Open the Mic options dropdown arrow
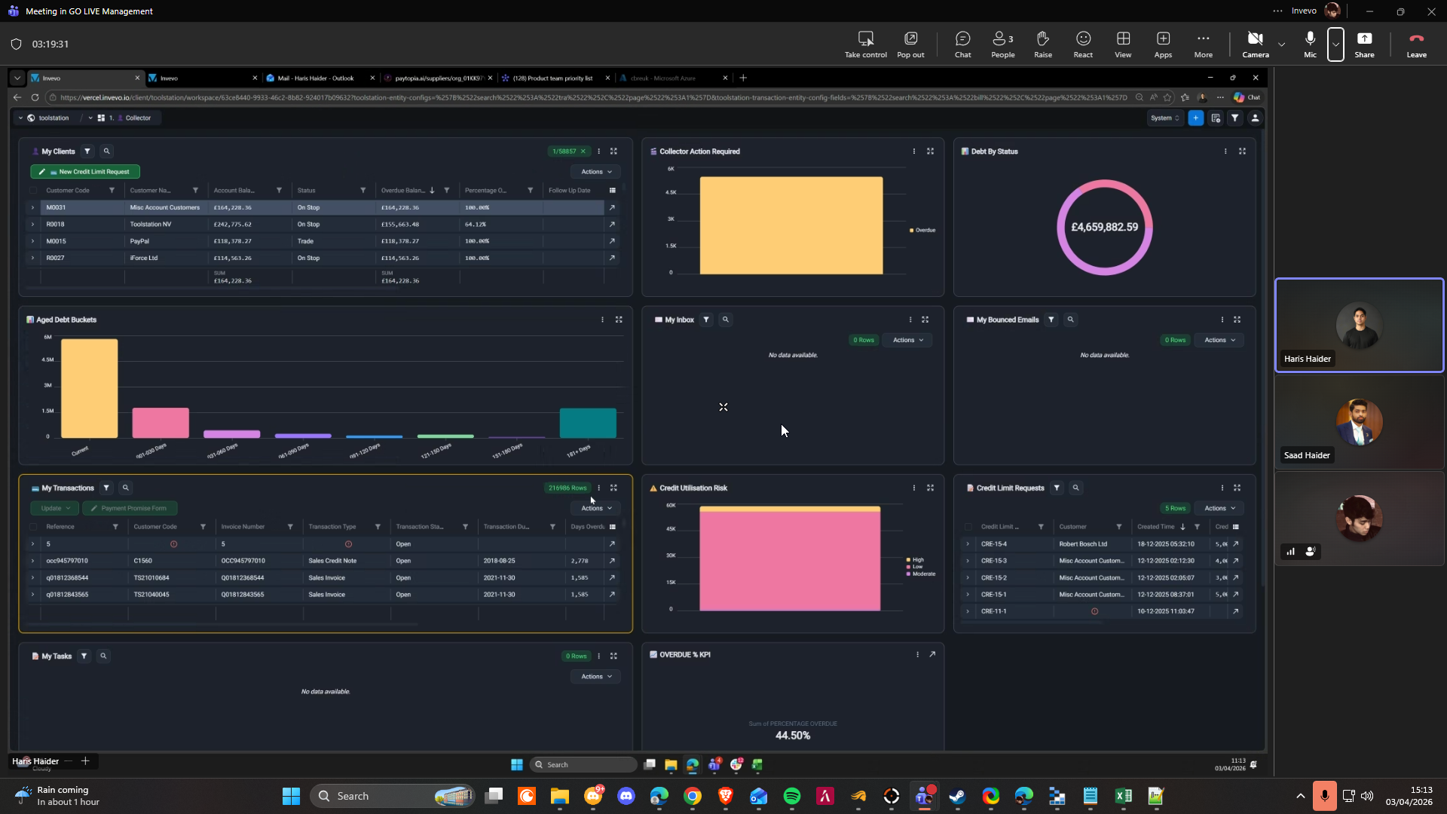1447x814 pixels. [x=1335, y=44]
